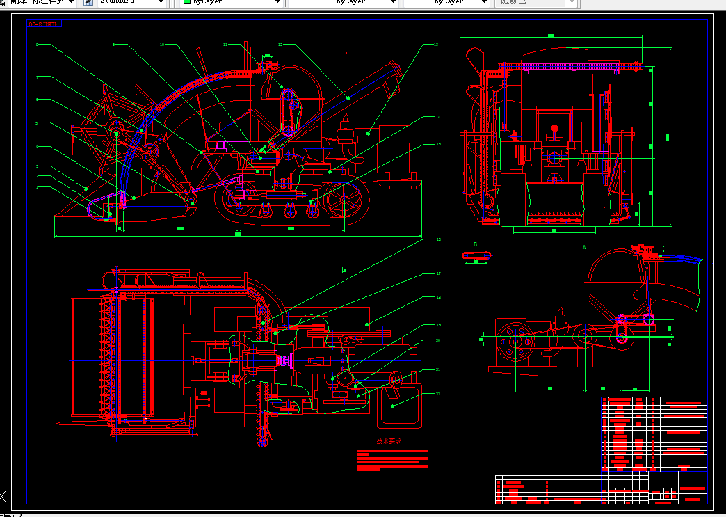Viewport: 726px width, 517px height.
Task: Select part balloon number 15
Action: click(x=439, y=144)
